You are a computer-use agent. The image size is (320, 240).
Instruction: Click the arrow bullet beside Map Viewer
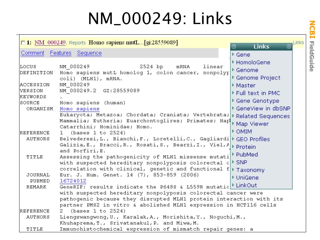tap(233, 123)
